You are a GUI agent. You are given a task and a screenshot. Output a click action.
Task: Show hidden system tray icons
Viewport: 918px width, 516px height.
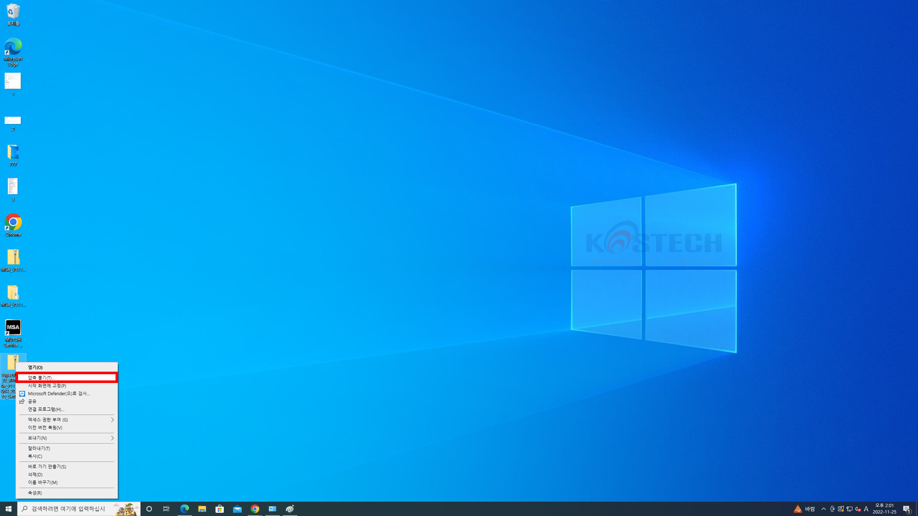pos(824,509)
